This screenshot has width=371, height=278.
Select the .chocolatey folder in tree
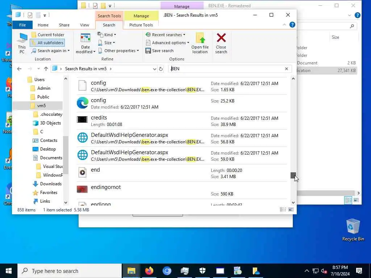click(48, 114)
